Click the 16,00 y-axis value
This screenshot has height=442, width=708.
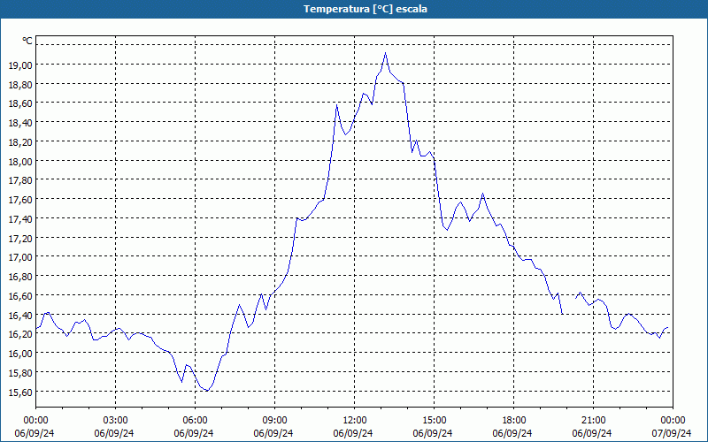click(x=20, y=353)
